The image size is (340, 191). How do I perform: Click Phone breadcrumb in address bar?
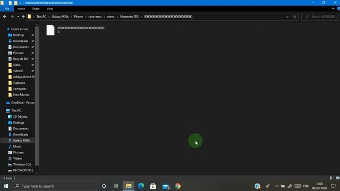[x=78, y=16]
